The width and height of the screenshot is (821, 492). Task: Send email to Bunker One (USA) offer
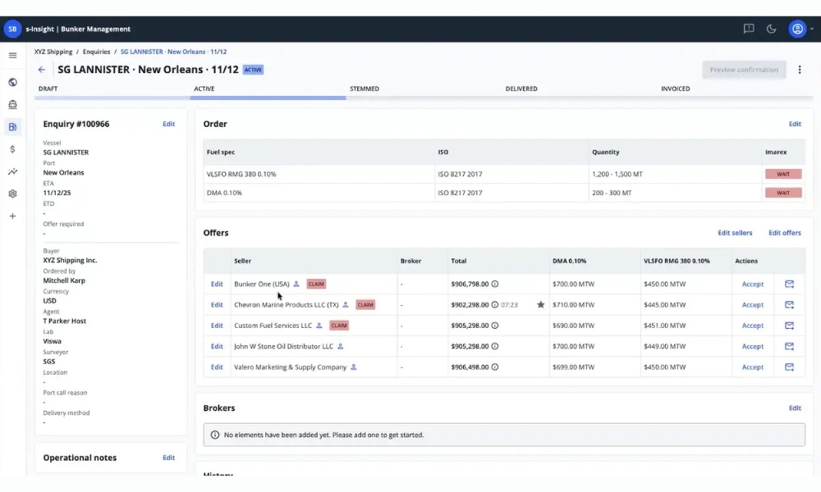(x=789, y=284)
